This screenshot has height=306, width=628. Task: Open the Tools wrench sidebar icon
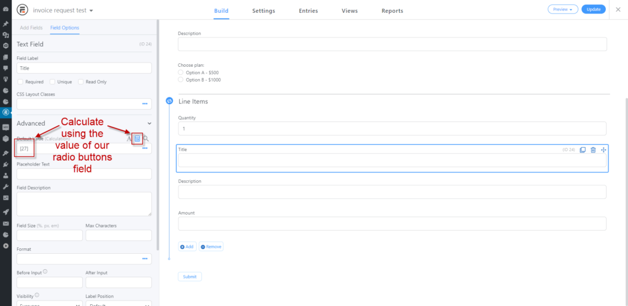coord(6,186)
